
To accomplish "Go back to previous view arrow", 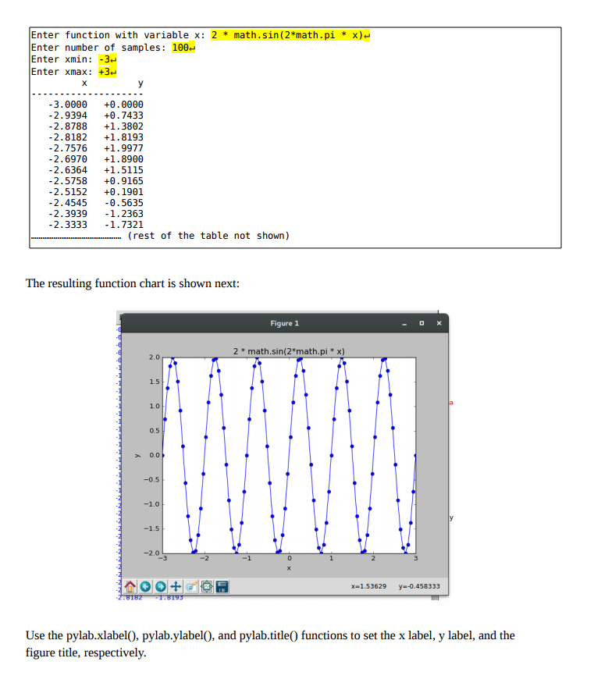I will pos(145,587).
